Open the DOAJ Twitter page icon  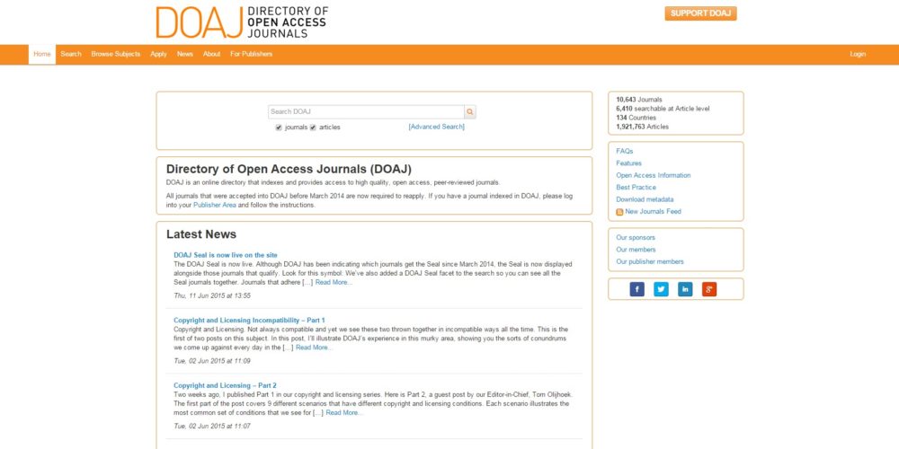coord(661,289)
